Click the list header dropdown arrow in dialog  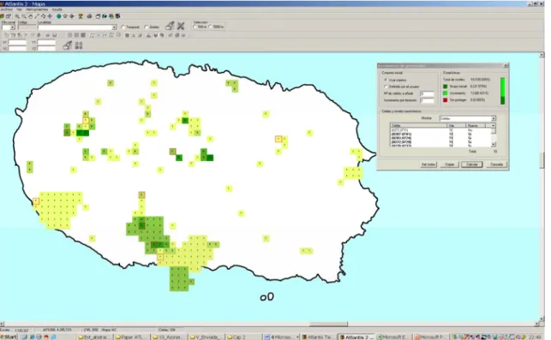click(493, 125)
